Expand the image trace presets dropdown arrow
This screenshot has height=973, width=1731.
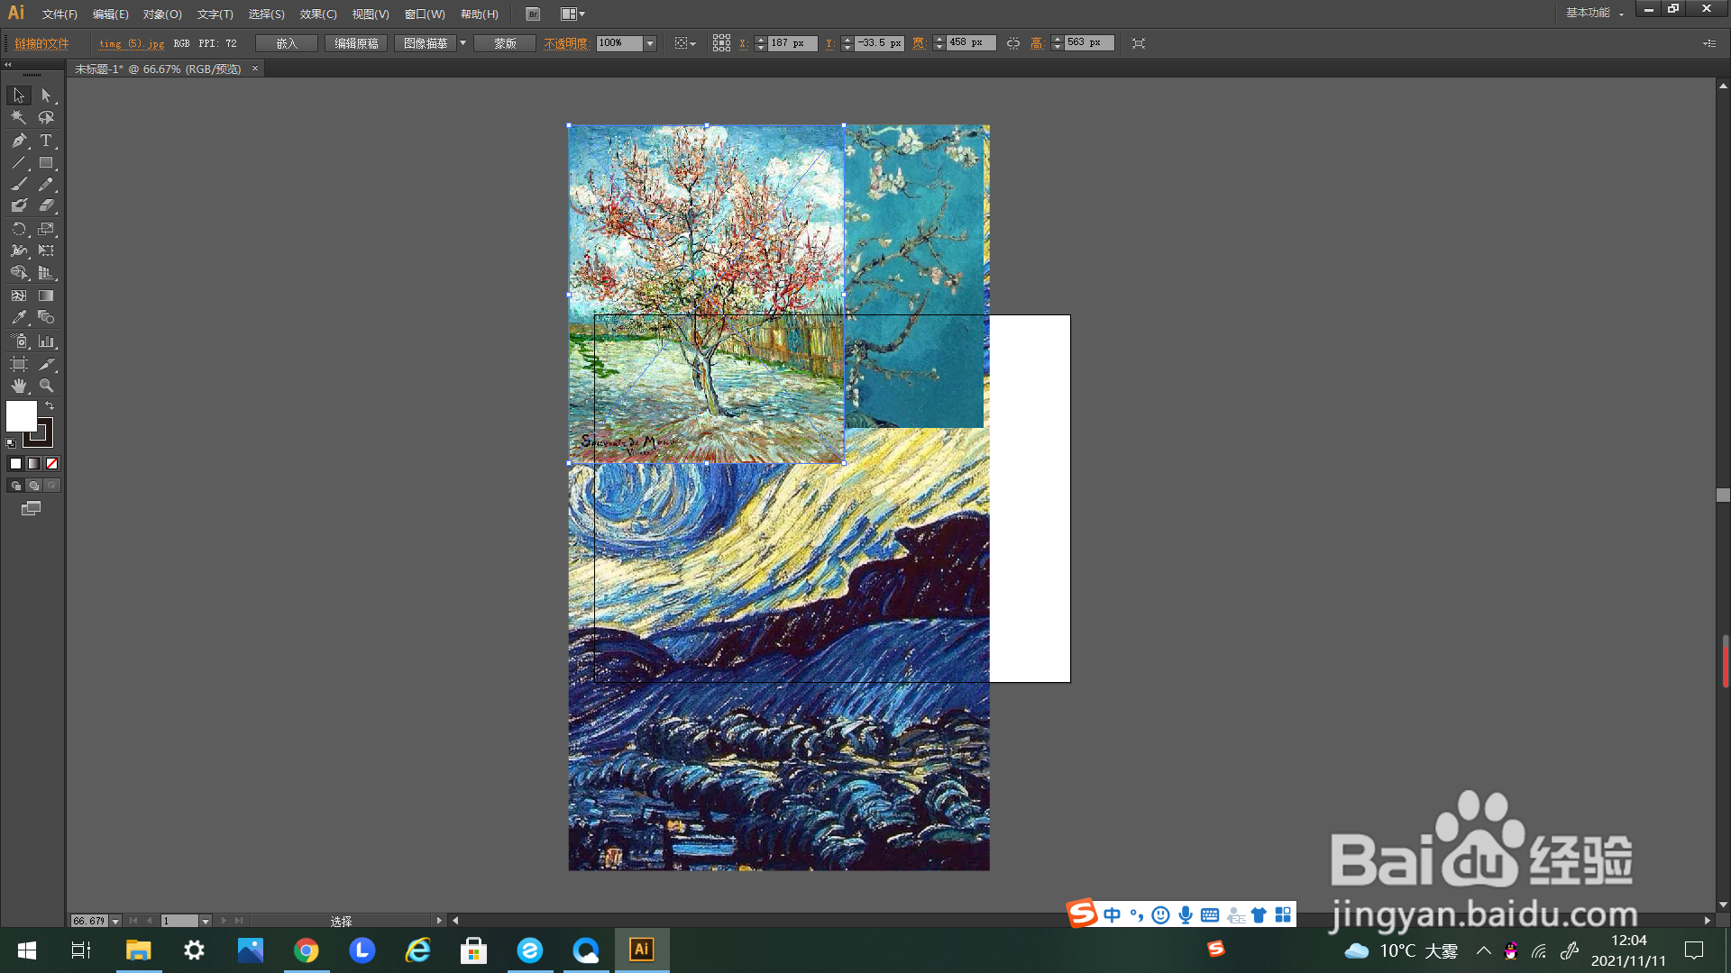tap(463, 43)
